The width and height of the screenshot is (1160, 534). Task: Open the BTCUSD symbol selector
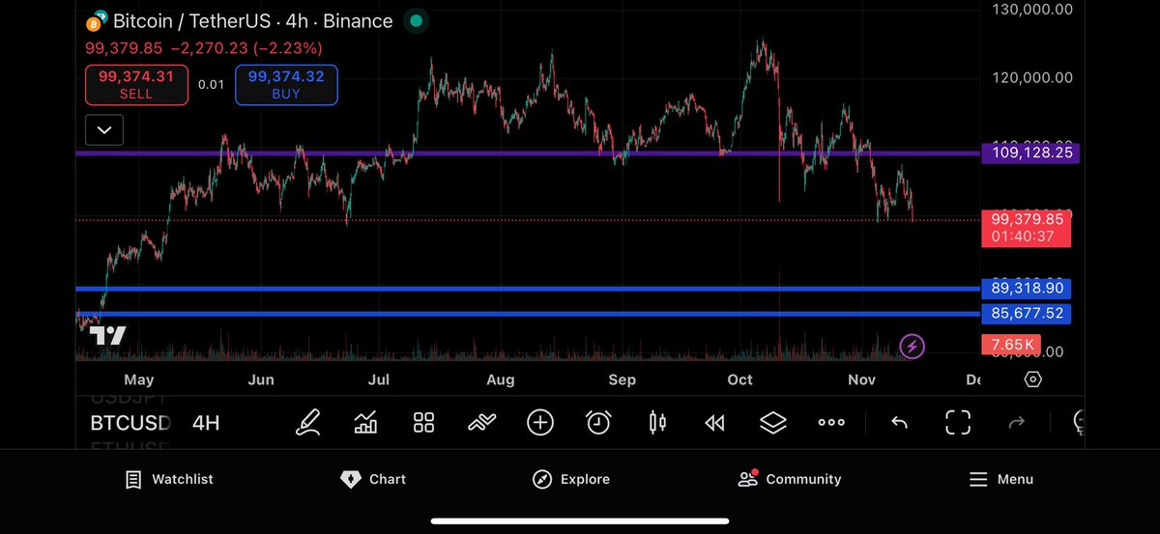click(130, 422)
